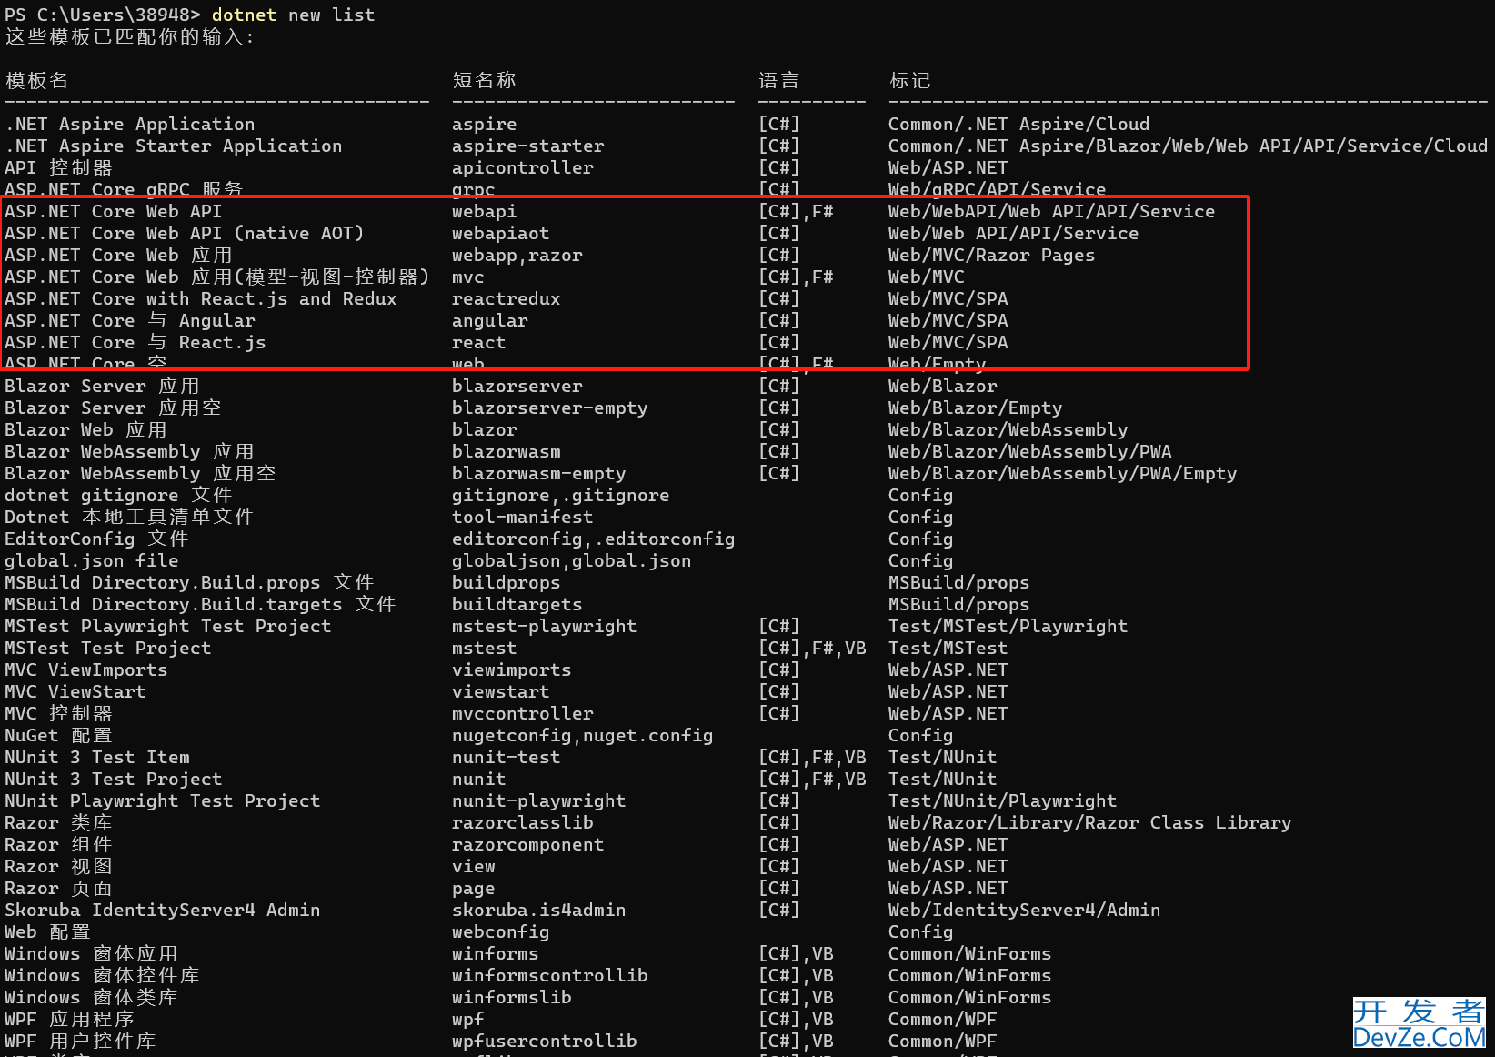The height and width of the screenshot is (1057, 1495).
Task: Click 'ASP.NET Core Web API (native AOT)' text
Action: pos(185,233)
